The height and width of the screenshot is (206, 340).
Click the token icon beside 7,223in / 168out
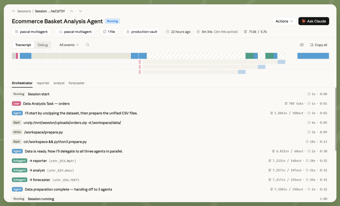click(x=270, y=161)
